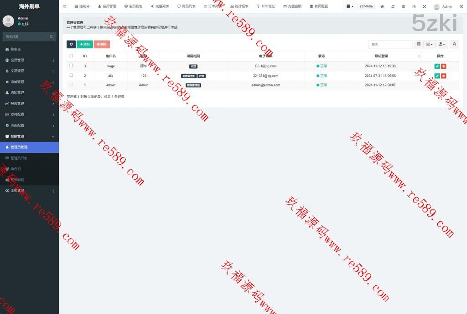Screen dimensions: 467x314
Task: Expand 会员管理 in the sidebar
Action: tap(29, 60)
